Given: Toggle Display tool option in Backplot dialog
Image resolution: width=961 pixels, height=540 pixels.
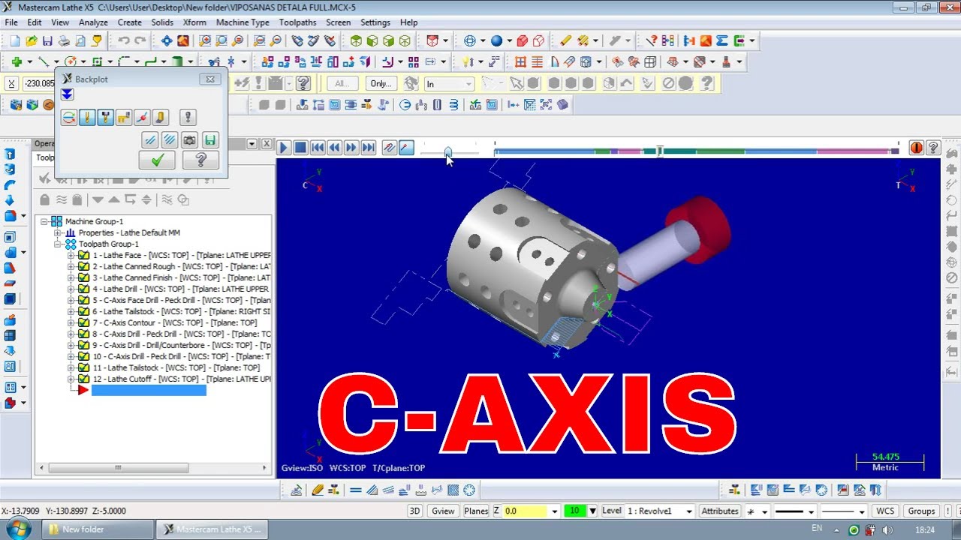Looking at the screenshot, I should pyautogui.click(x=87, y=117).
